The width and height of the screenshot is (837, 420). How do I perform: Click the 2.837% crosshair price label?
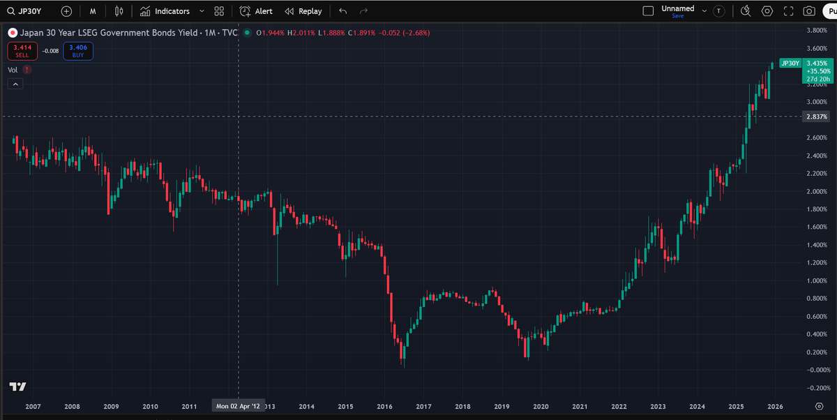point(815,117)
